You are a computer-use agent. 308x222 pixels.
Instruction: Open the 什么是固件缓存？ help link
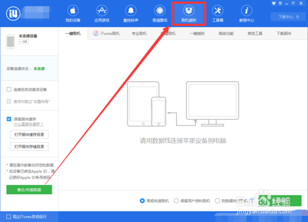(x=28, y=125)
